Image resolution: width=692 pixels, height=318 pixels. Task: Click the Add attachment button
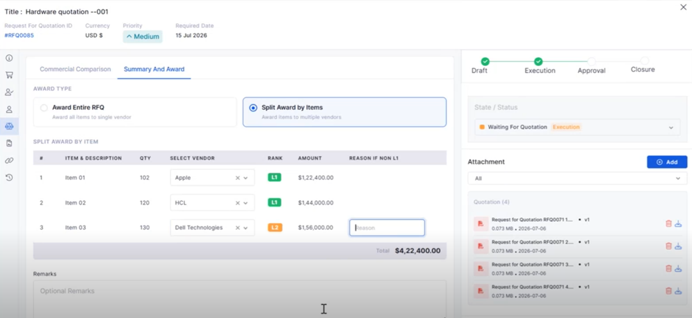(x=667, y=162)
